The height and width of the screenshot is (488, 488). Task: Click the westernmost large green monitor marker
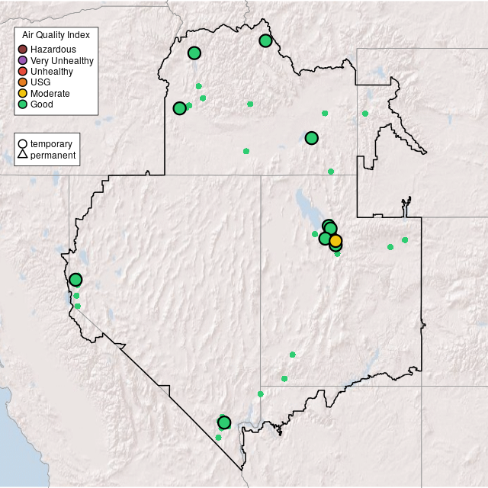pos(75,280)
